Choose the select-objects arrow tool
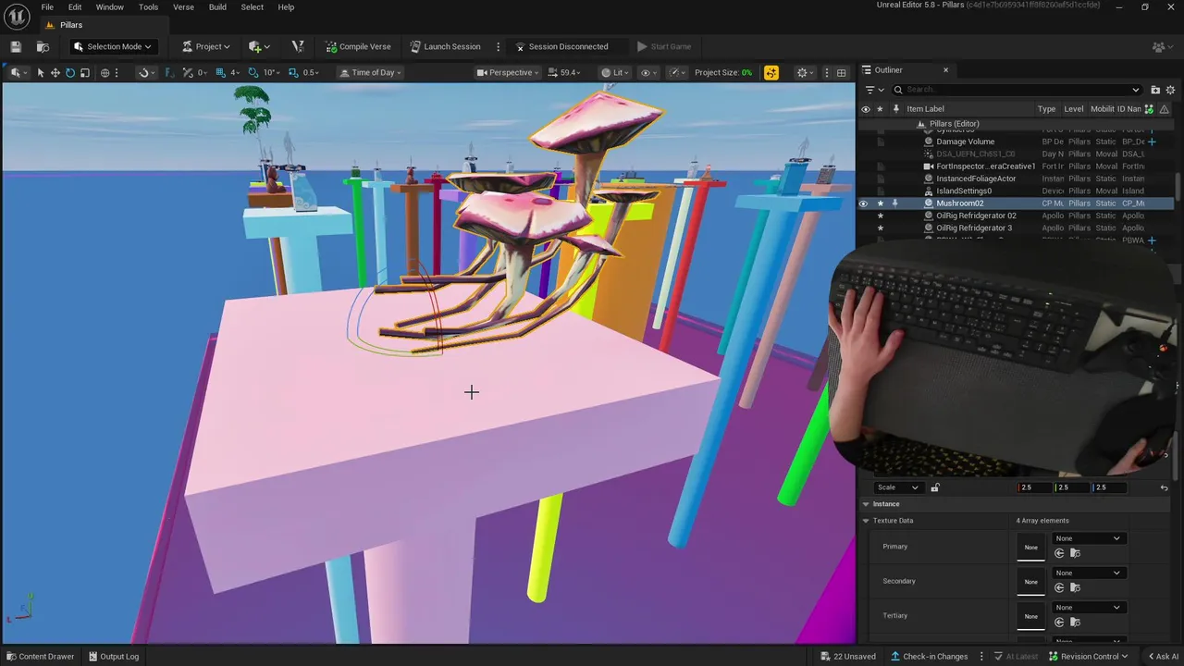The height and width of the screenshot is (666, 1184). [40, 72]
